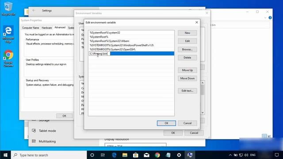Launch Edge from the taskbar
Image resolution: width=283 pixels, height=159 pixels.
[x=114, y=155]
